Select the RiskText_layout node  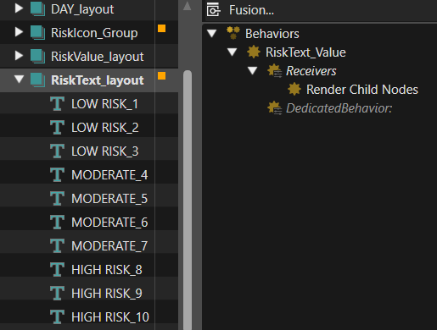[x=98, y=80]
